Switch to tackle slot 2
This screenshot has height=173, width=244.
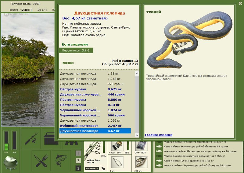78,161
